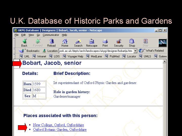Follow the New College, Oxford link
The width and height of the screenshot is (182, 136).
58,125
